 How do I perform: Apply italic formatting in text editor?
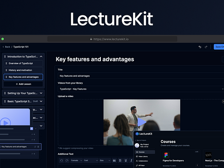[131, 161]
